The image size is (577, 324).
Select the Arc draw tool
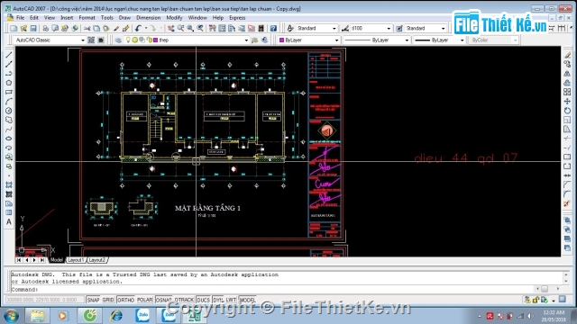click(9, 102)
